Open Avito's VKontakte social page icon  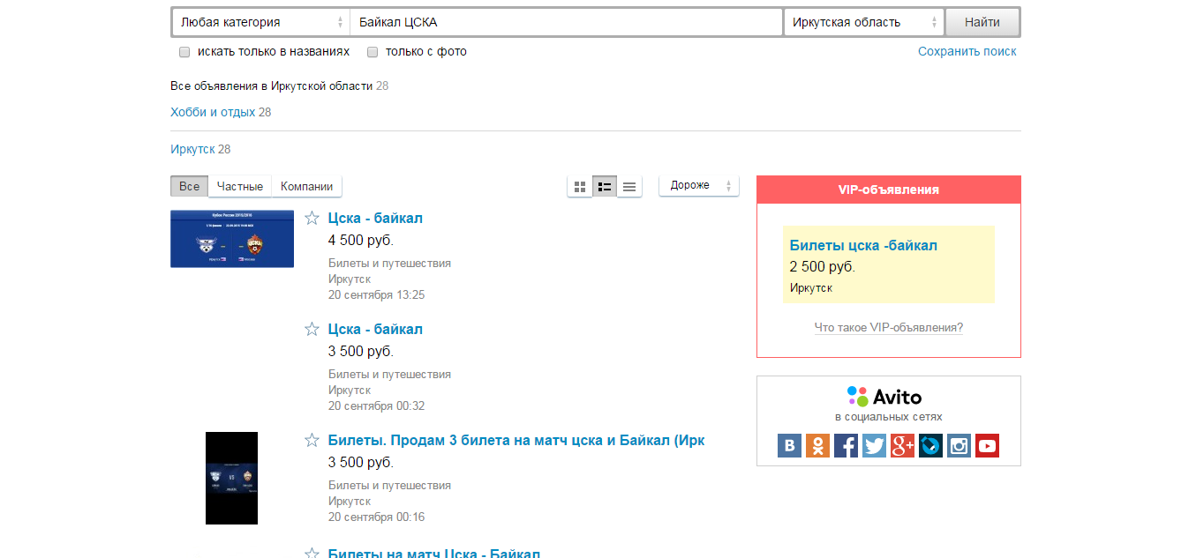pos(789,446)
